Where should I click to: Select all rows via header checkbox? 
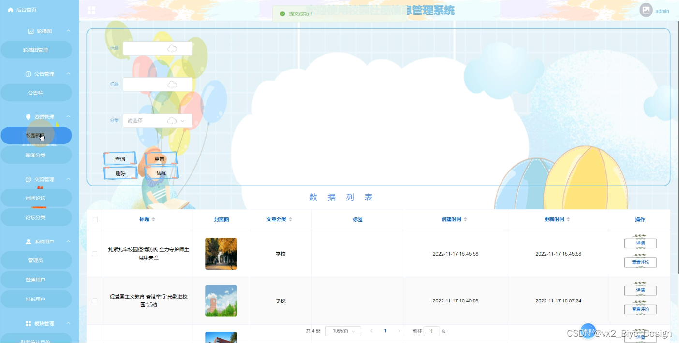pyautogui.click(x=95, y=219)
